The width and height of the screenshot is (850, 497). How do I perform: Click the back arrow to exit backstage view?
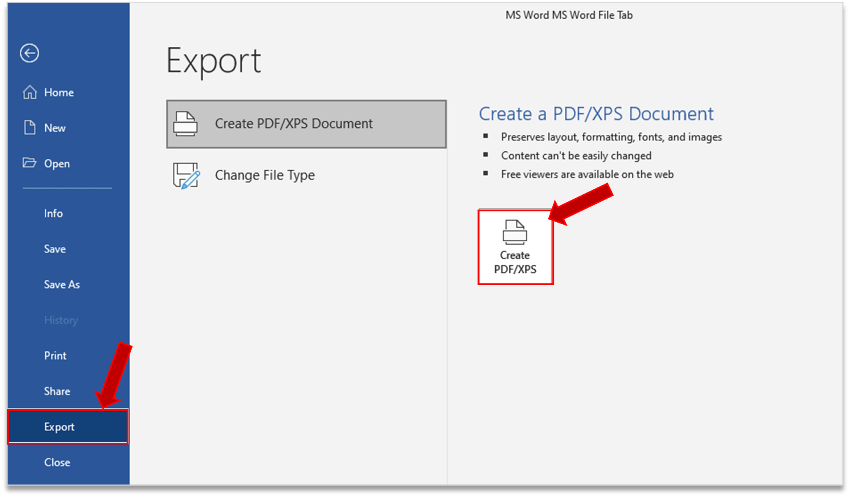coord(29,53)
